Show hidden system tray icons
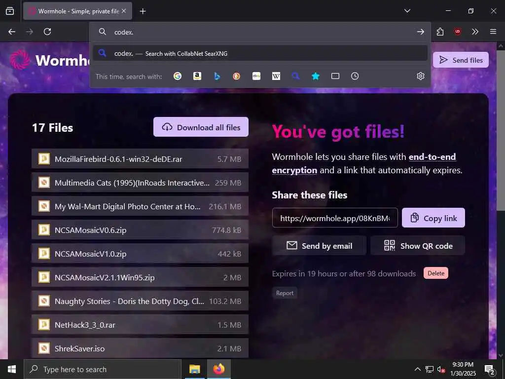505x379 pixels. coord(417,369)
